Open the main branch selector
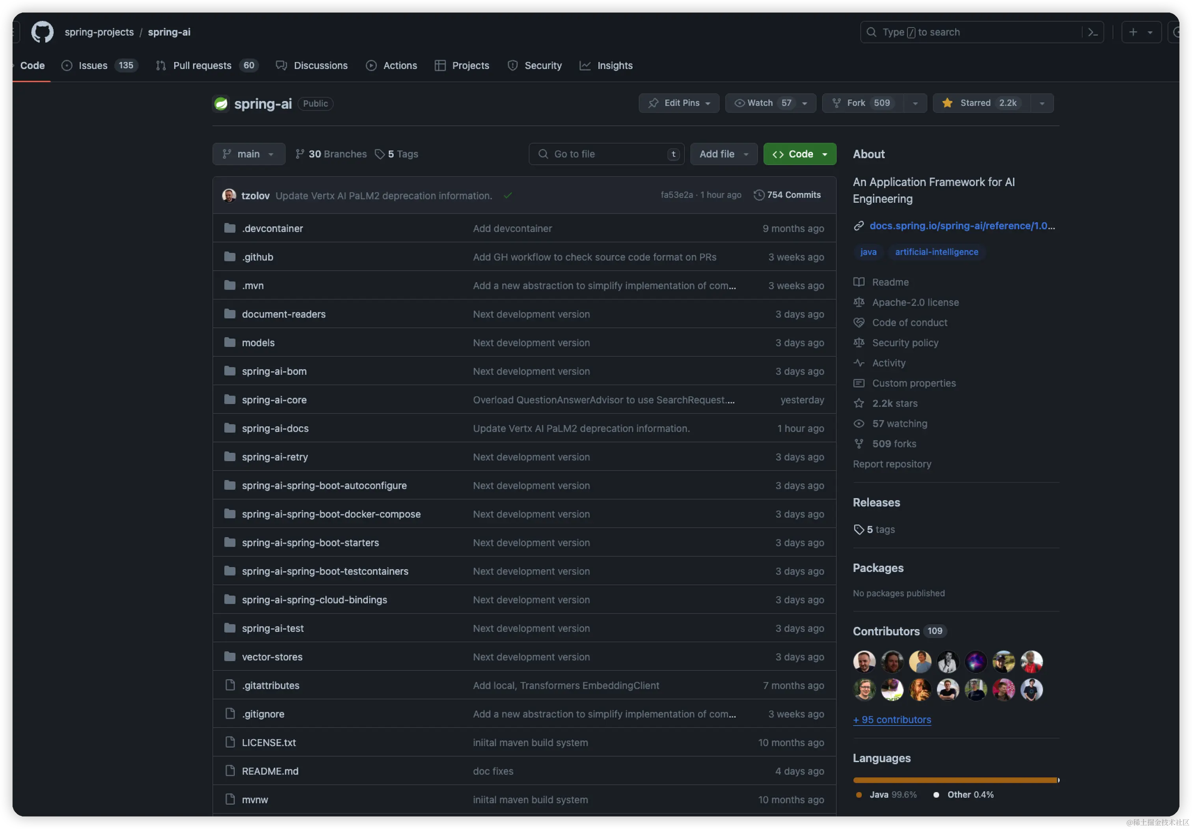 [x=249, y=154]
